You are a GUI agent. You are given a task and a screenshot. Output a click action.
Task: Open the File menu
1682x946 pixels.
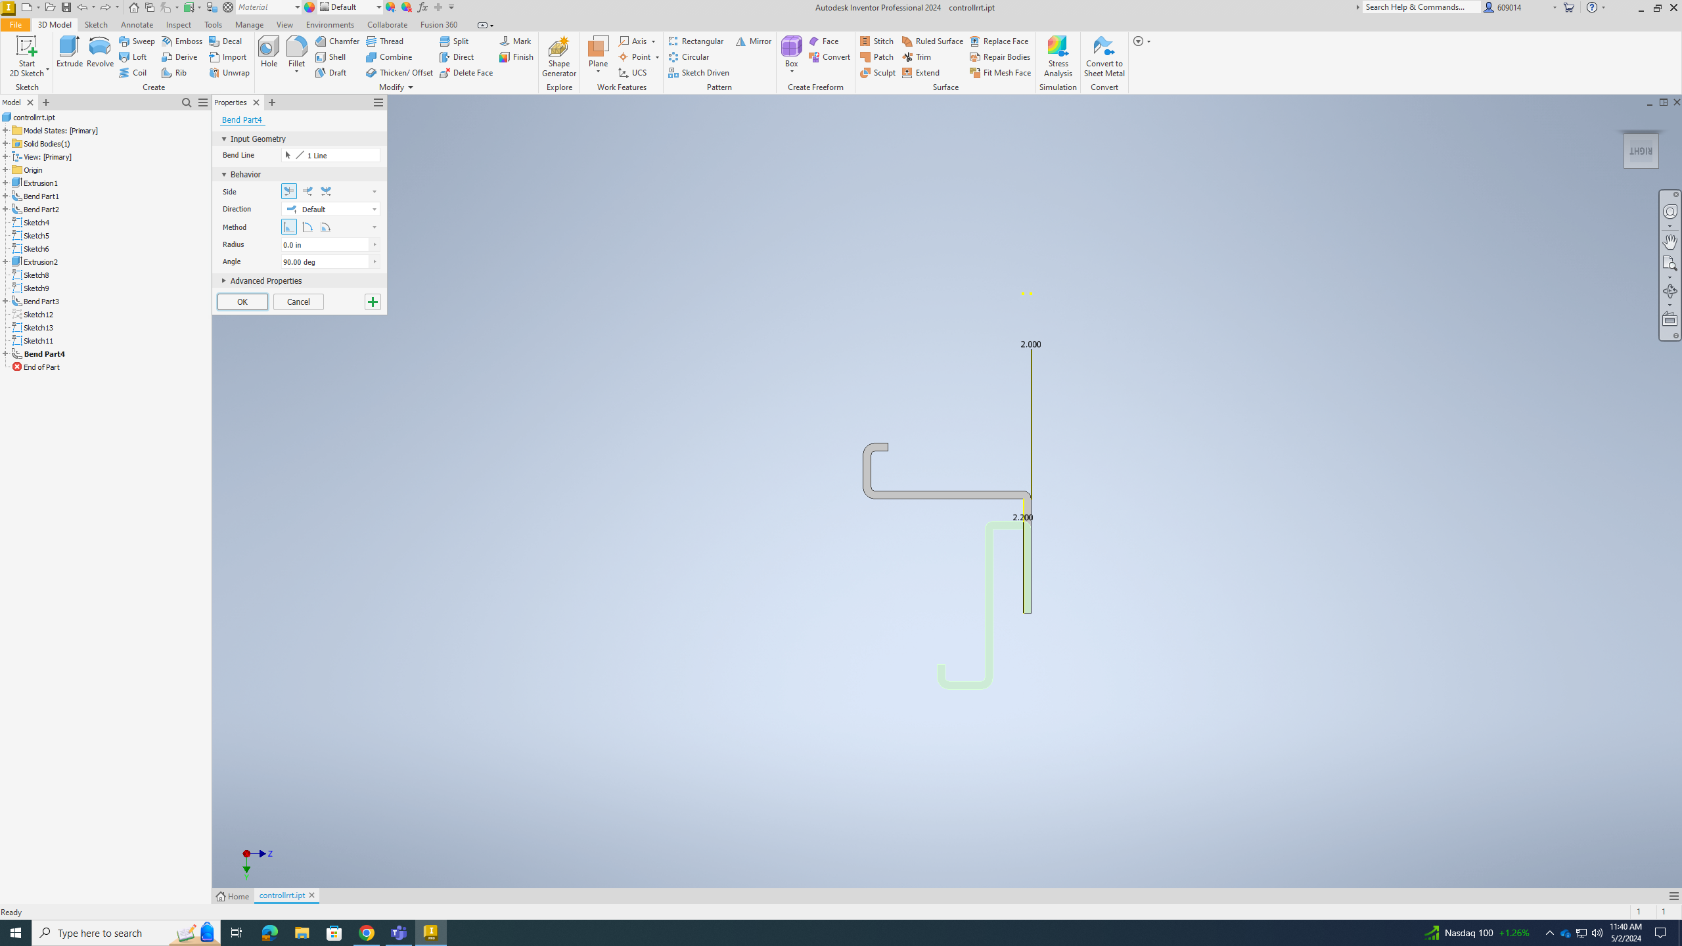15,24
